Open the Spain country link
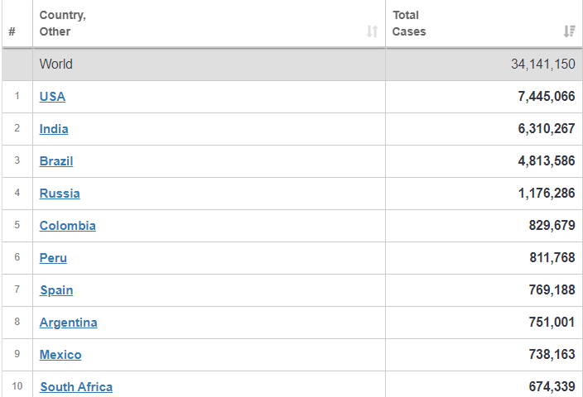The image size is (583, 397). click(x=56, y=290)
